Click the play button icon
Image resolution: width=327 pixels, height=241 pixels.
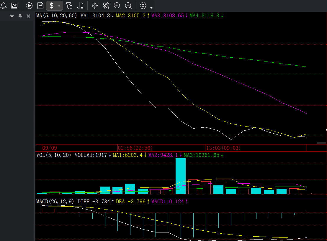29,6
